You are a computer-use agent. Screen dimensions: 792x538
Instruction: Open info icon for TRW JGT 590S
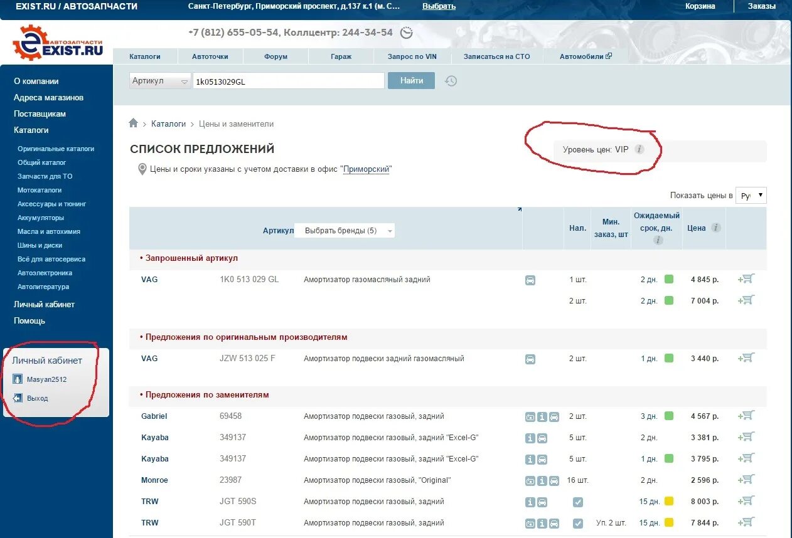click(x=530, y=502)
